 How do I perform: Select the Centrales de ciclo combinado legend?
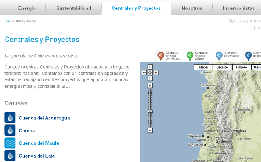(173, 56)
